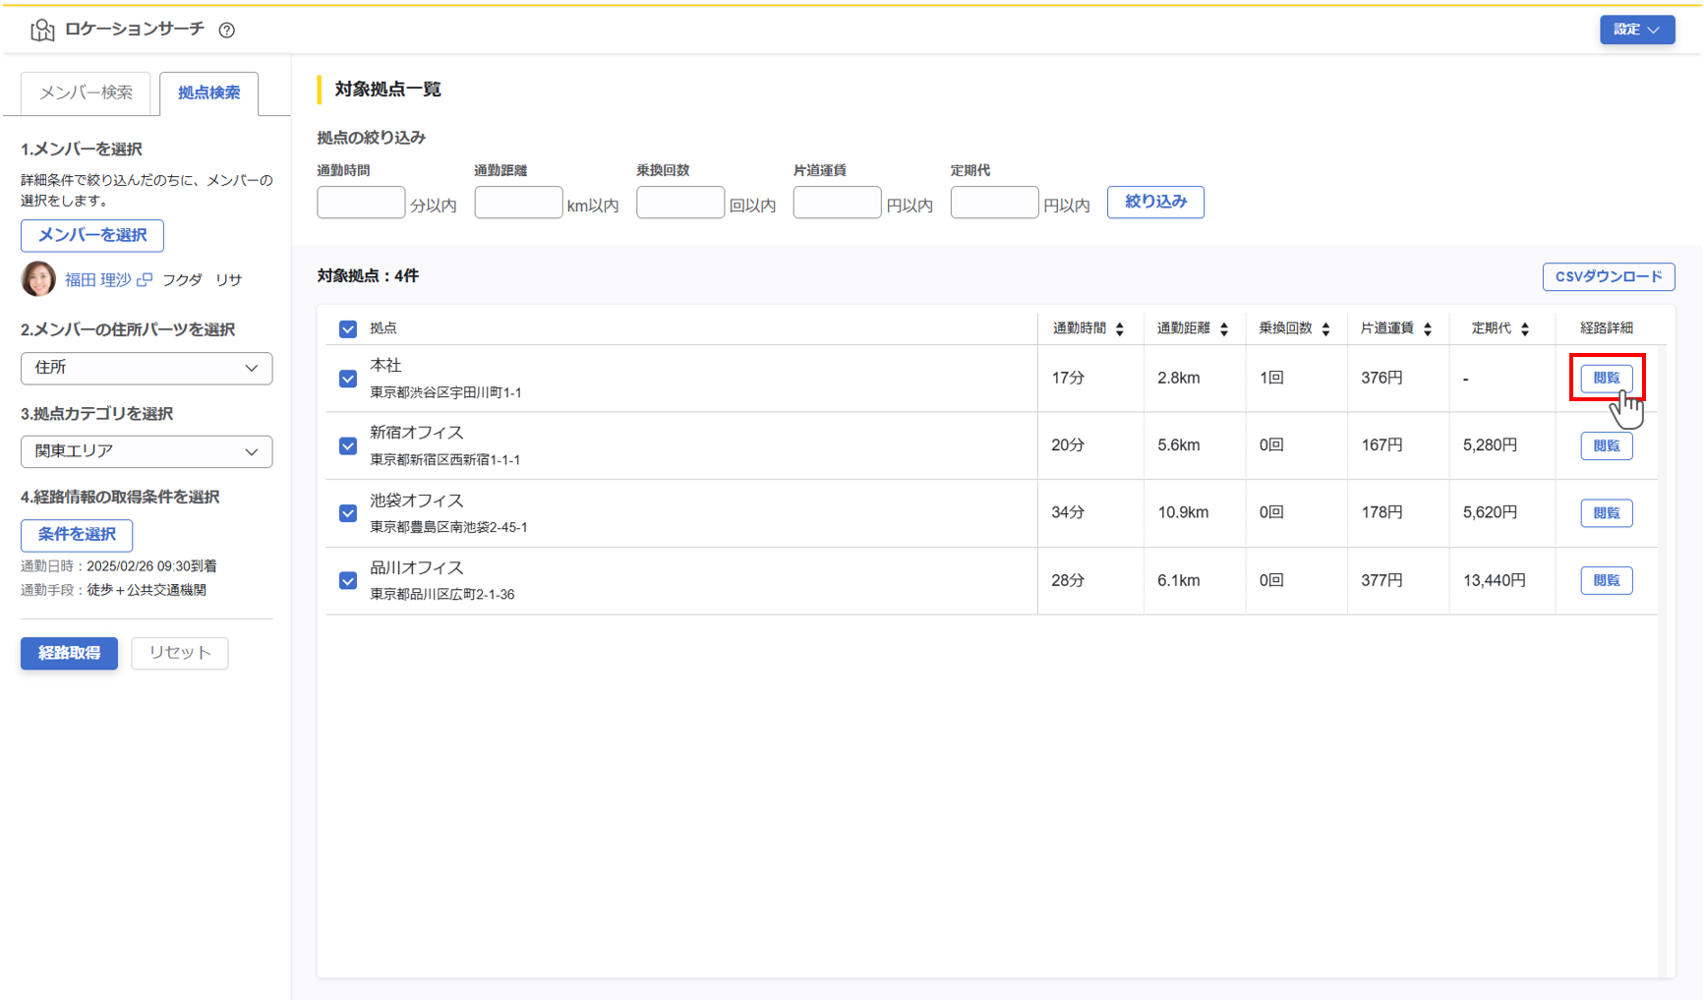
Task: Uncheck the 池袋オフィス row checkbox
Action: 348,513
